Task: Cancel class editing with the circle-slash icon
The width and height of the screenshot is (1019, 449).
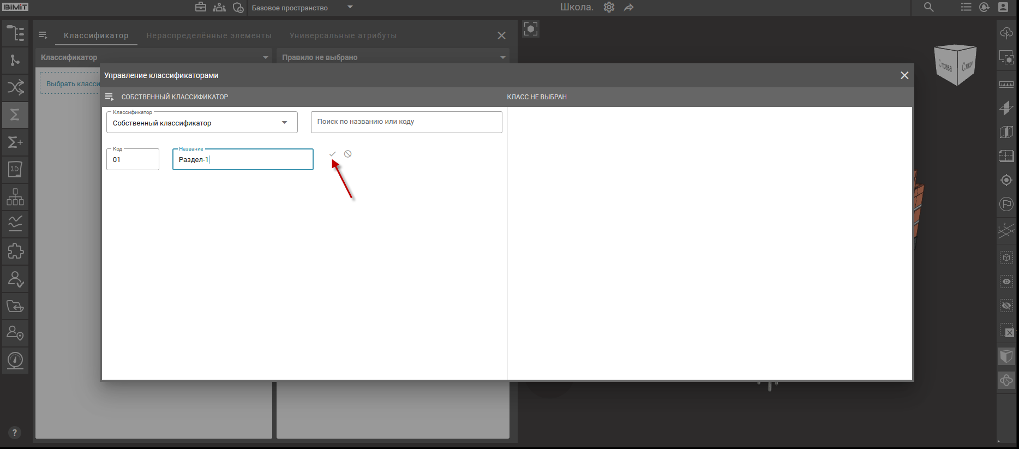Action: [347, 154]
